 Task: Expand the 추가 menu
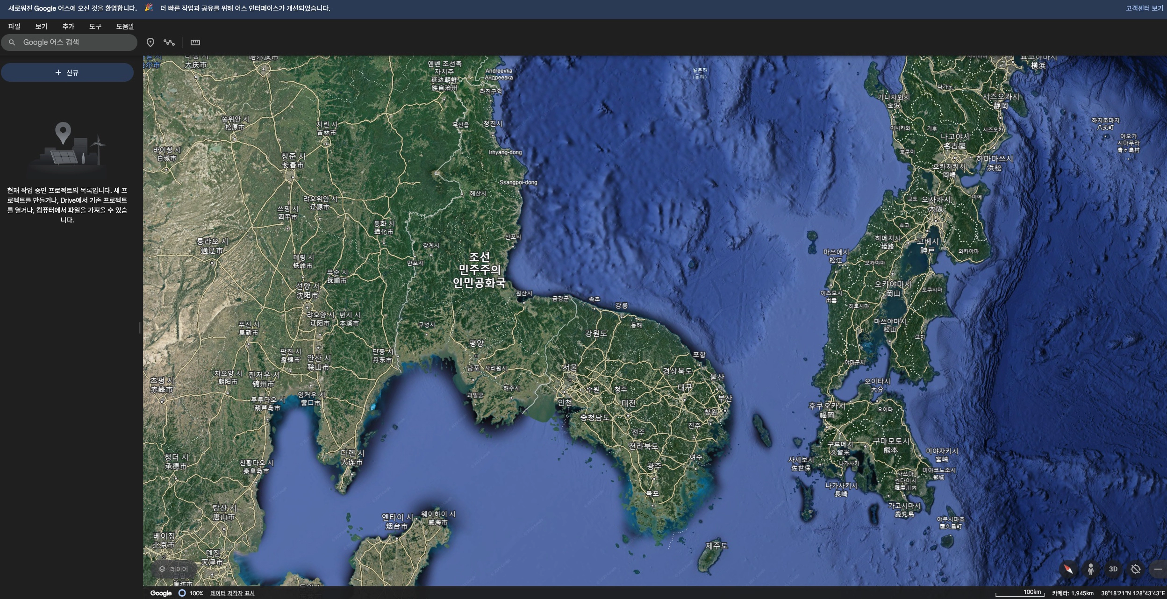point(68,27)
